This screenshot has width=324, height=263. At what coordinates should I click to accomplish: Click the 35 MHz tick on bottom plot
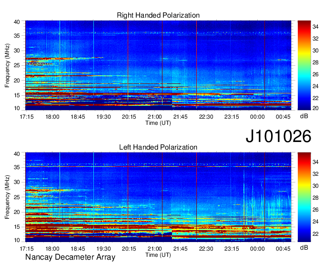[x=17, y=167]
